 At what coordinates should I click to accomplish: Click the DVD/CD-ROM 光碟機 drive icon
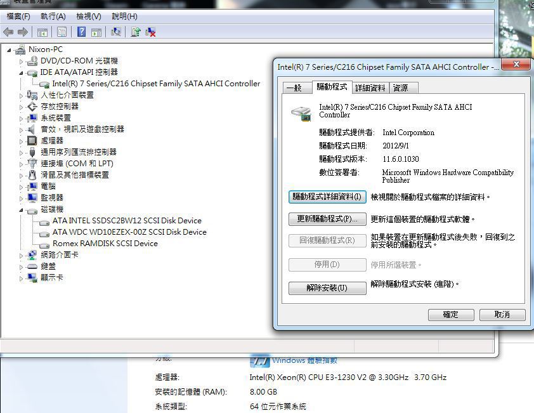(32, 61)
